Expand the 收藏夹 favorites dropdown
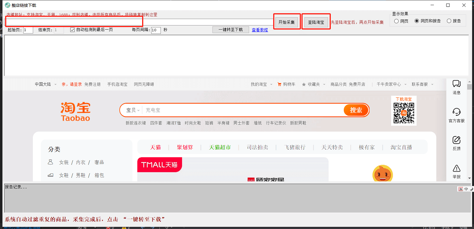The height and width of the screenshot is (229, 474). click(x=313, y=84)
